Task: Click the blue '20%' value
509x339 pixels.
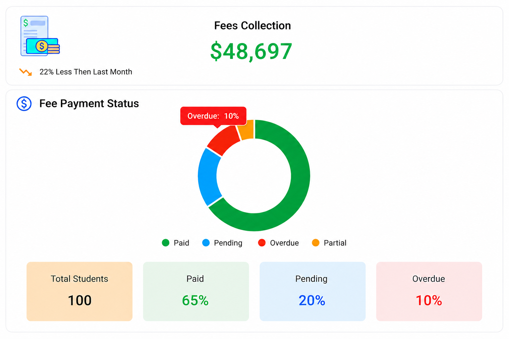Action: 312,301
